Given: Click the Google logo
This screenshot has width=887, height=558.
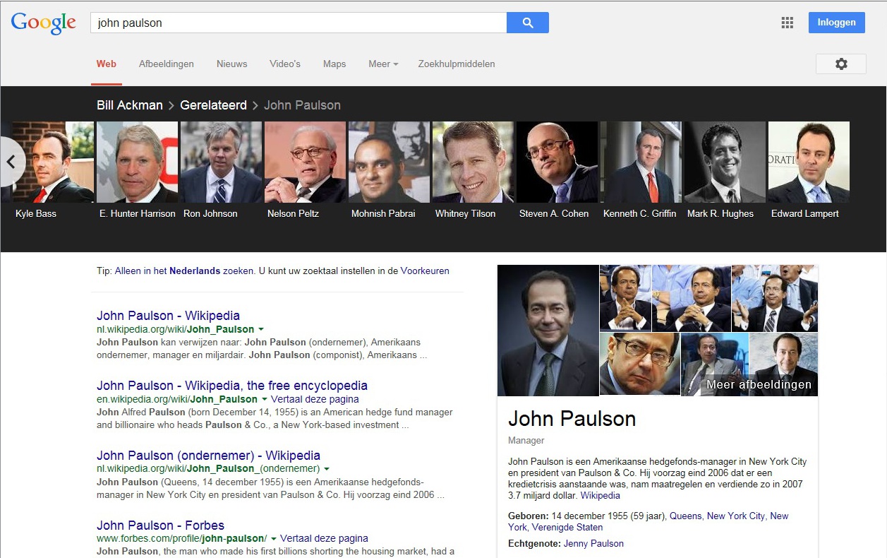Looking at the screenshot, I should point(44,23).
